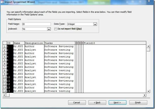
Task: Go back with the Back button
Action: (x=97, y=103)
